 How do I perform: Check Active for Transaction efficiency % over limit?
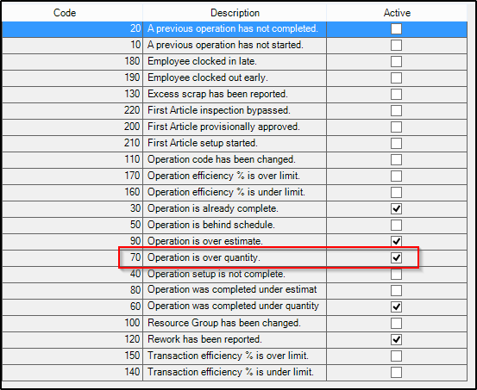click(x=396, y=356)
